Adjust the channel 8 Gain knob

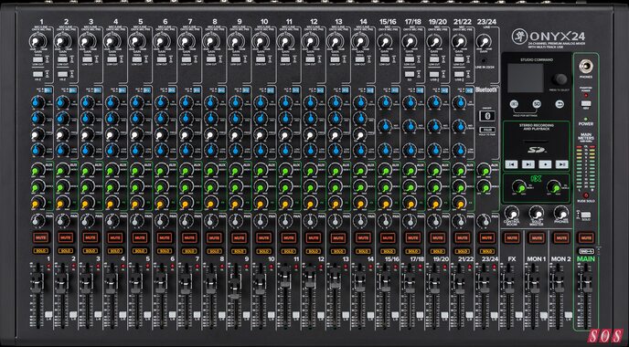[x=211, y=41]
